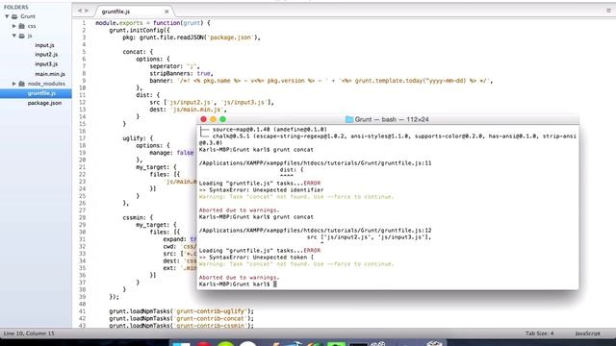
Task: Click gutter line number 27
Action: pos(82,210)
